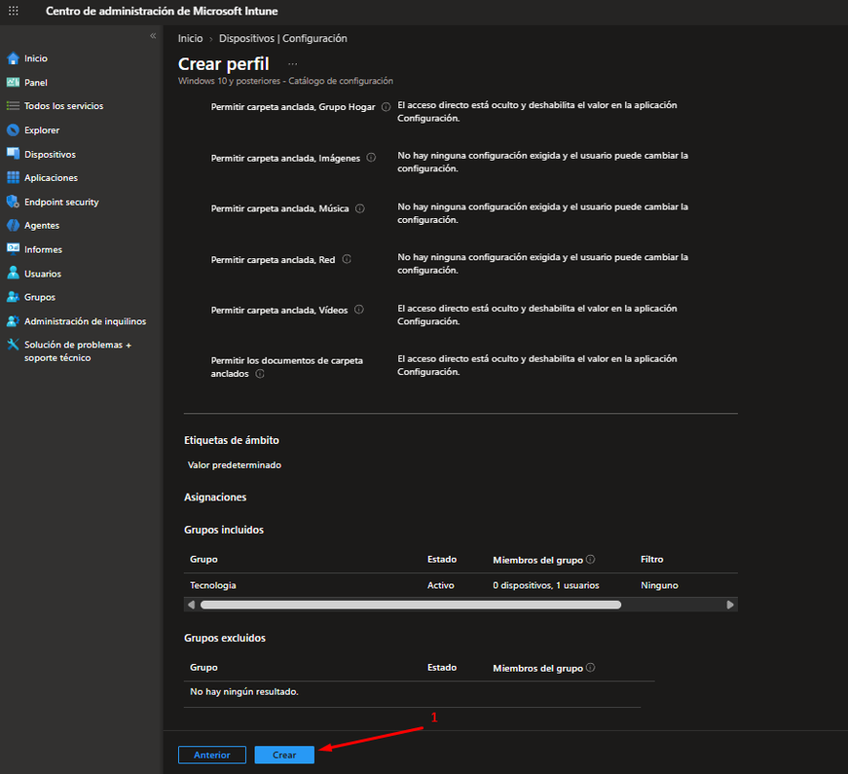Screen dimensions: 848x774
Task: Click the Informes reports icon
Action: click(x=13, y=249)
